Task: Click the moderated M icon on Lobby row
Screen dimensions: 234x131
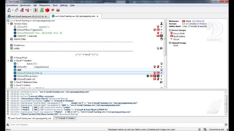Action: point(161,48)
